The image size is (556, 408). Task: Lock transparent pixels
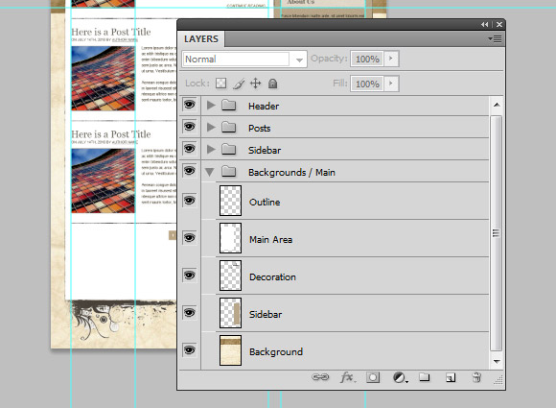point(220,84)
